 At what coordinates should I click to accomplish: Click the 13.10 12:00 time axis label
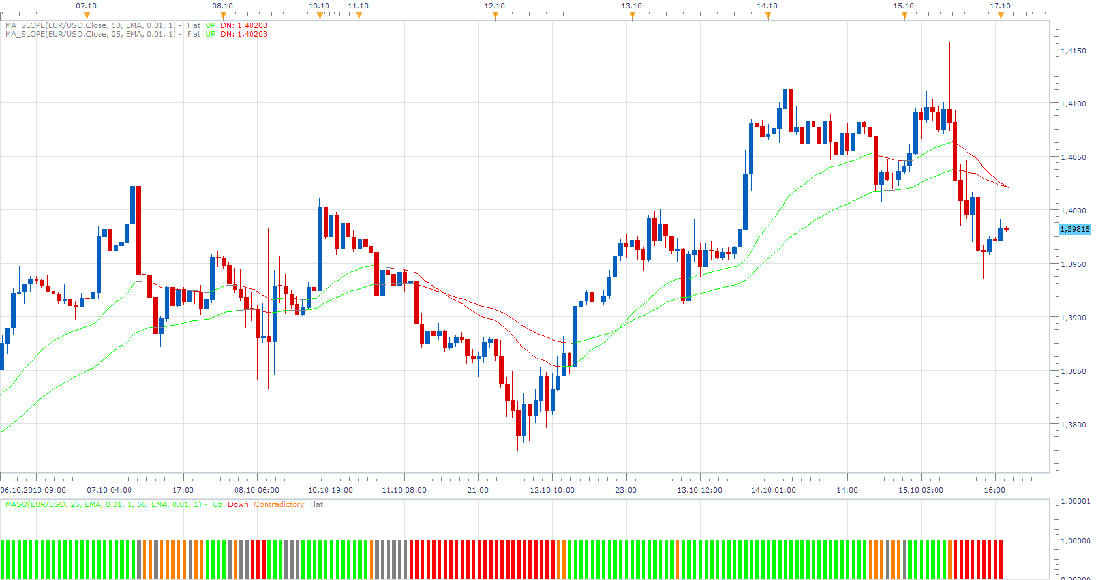(699, 490)
